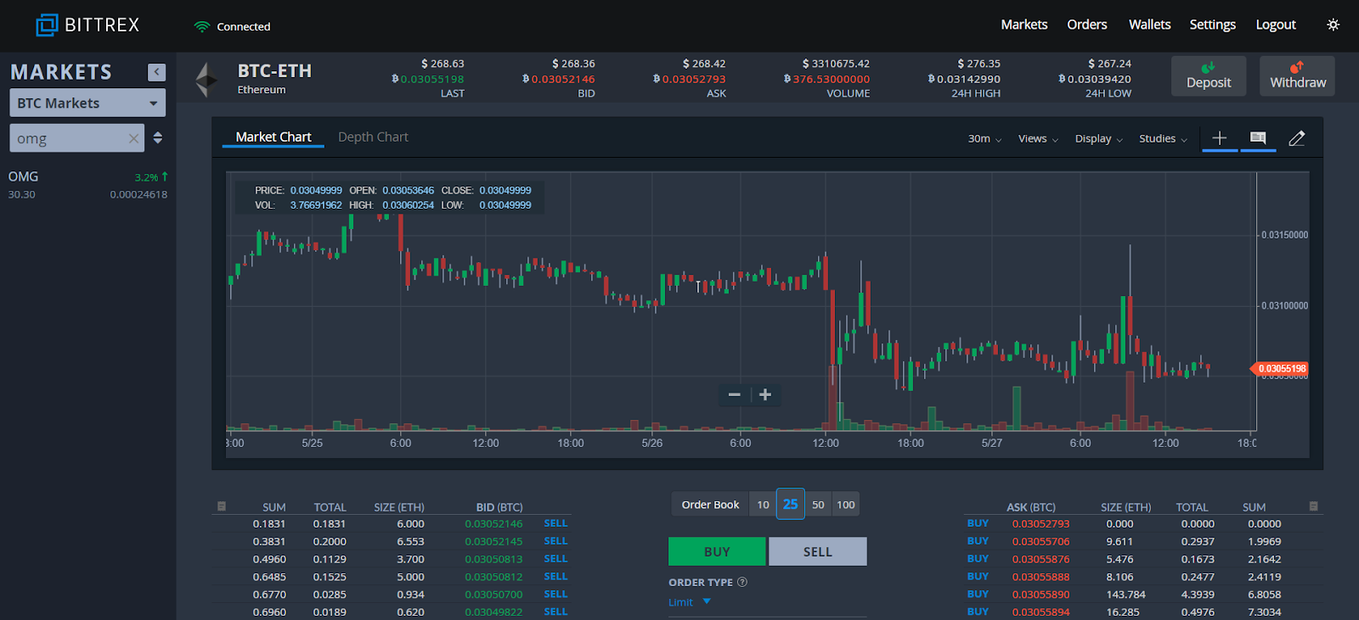Click the Deposit button
The width and height of the screenshot is (1359, 620).
(1209, 75)
